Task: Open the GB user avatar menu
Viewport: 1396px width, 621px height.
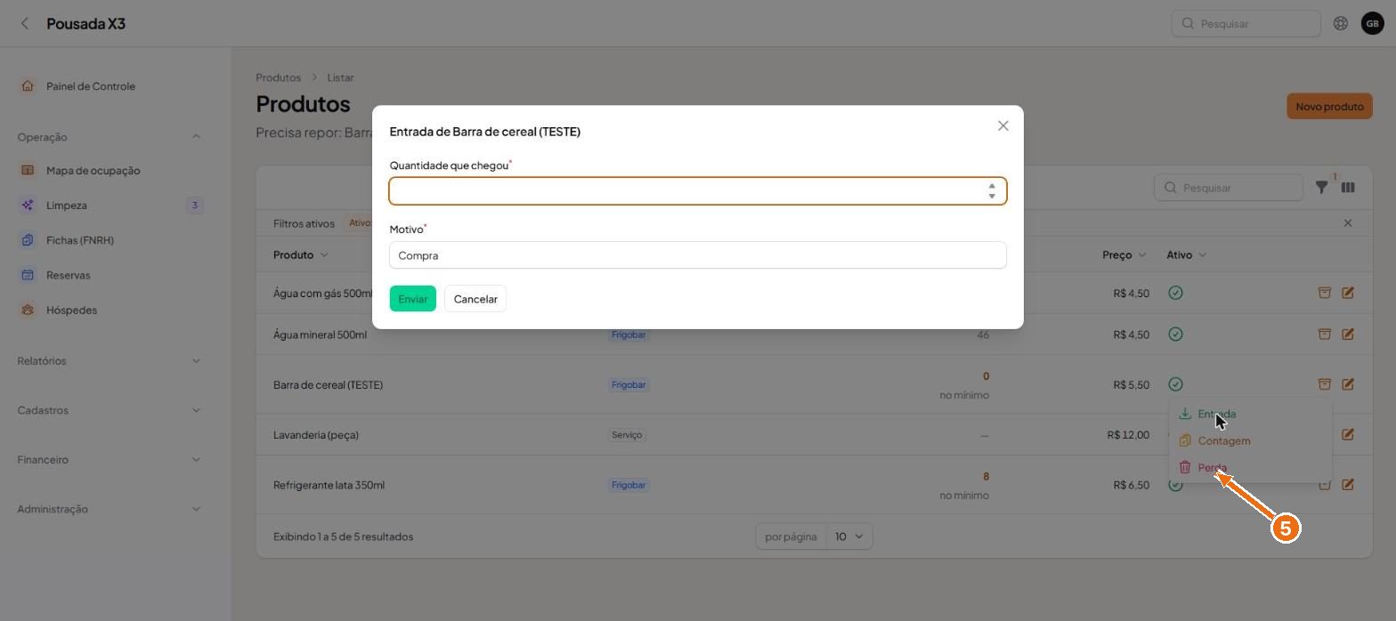Action: click(1372, 23)
